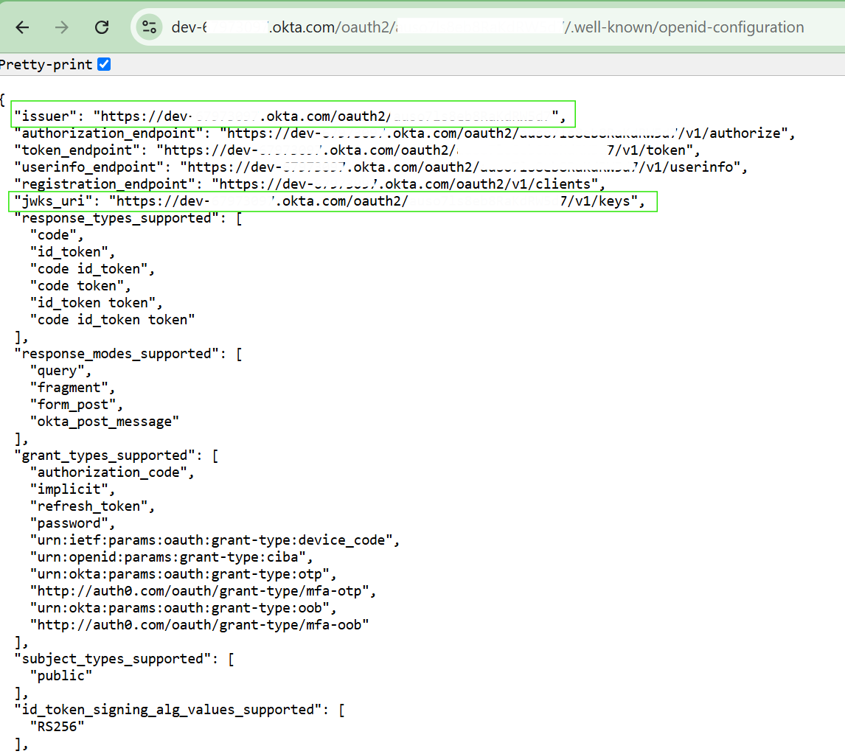Go back to the previous page
The width and height of the screenshot is (845, 754).
[22, 27]
